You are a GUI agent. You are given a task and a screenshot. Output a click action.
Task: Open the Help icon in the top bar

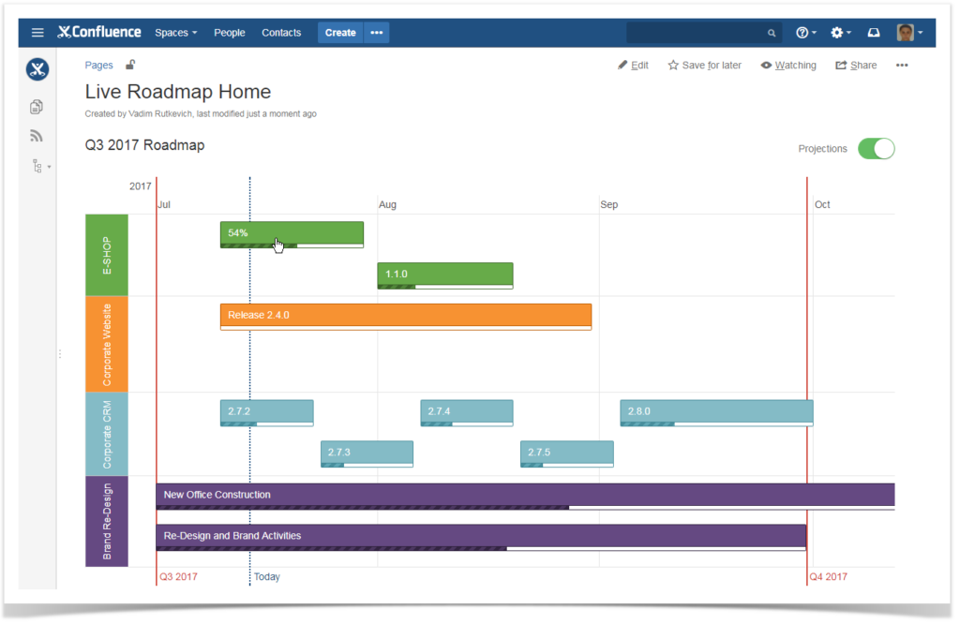coord(802,32)
